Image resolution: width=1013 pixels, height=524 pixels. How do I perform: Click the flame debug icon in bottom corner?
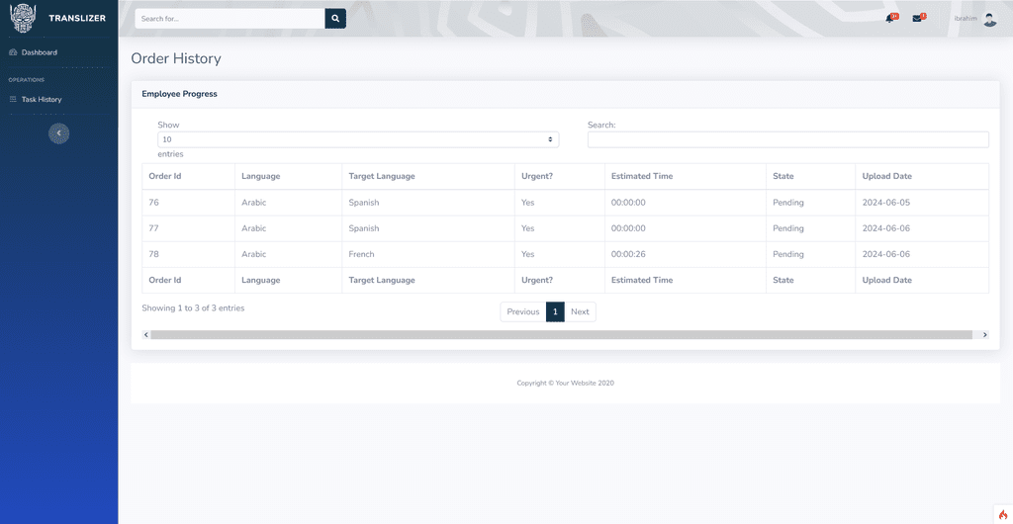[1003, 514]
